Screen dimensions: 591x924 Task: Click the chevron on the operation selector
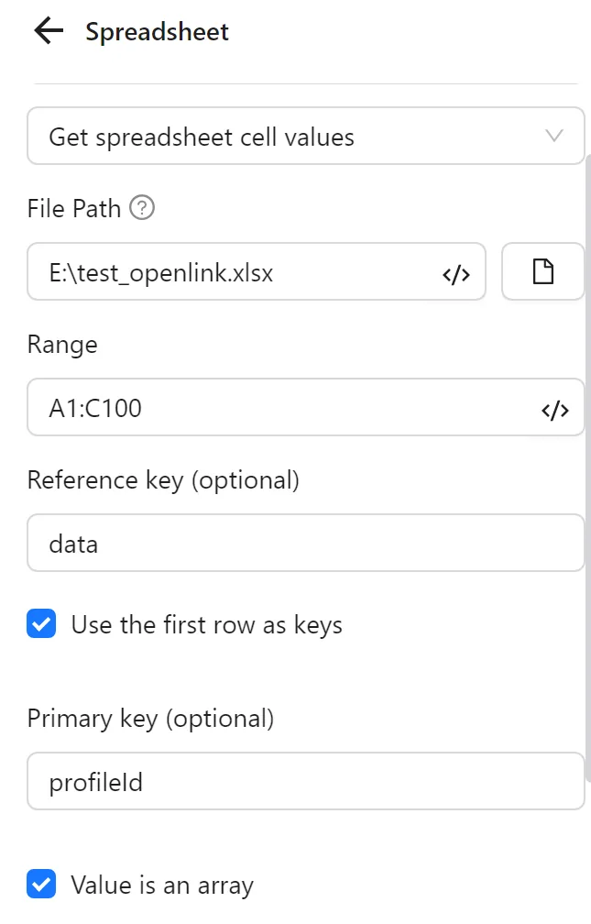pyautogui.click(x=553, y=136)
